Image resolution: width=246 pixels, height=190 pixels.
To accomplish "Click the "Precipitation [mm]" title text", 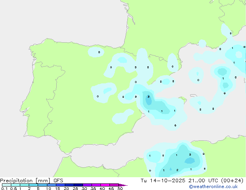I will [x=25, y=181].
